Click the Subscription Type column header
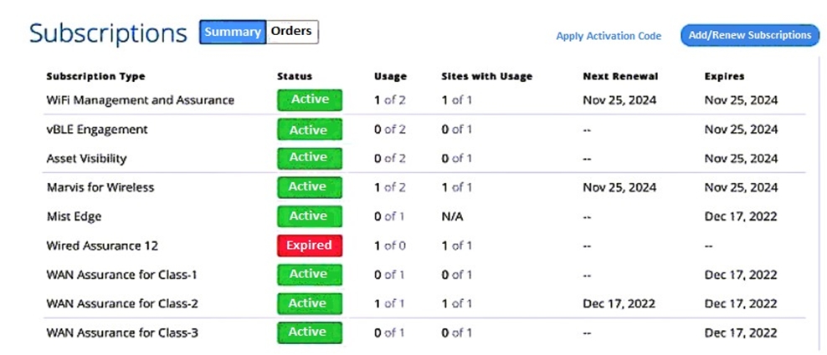The width and height of the screenshot is (827, 355). (95, 76)
